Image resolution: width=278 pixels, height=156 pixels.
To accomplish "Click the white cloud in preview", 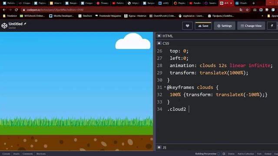I will [x=133, y=42].
